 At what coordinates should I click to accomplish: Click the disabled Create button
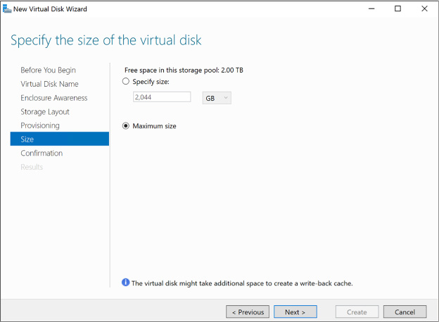click(x=357, y=312)
